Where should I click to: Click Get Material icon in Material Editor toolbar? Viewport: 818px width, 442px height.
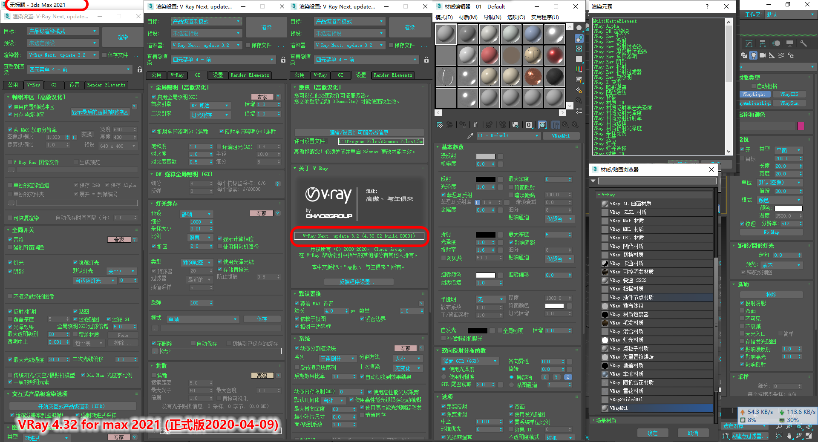440,125
